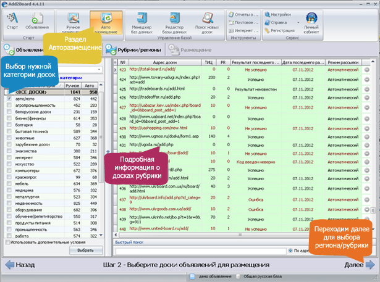Check the компьютеры category
The width and height of the screenshot is (380, 282).
pos(9,171)
